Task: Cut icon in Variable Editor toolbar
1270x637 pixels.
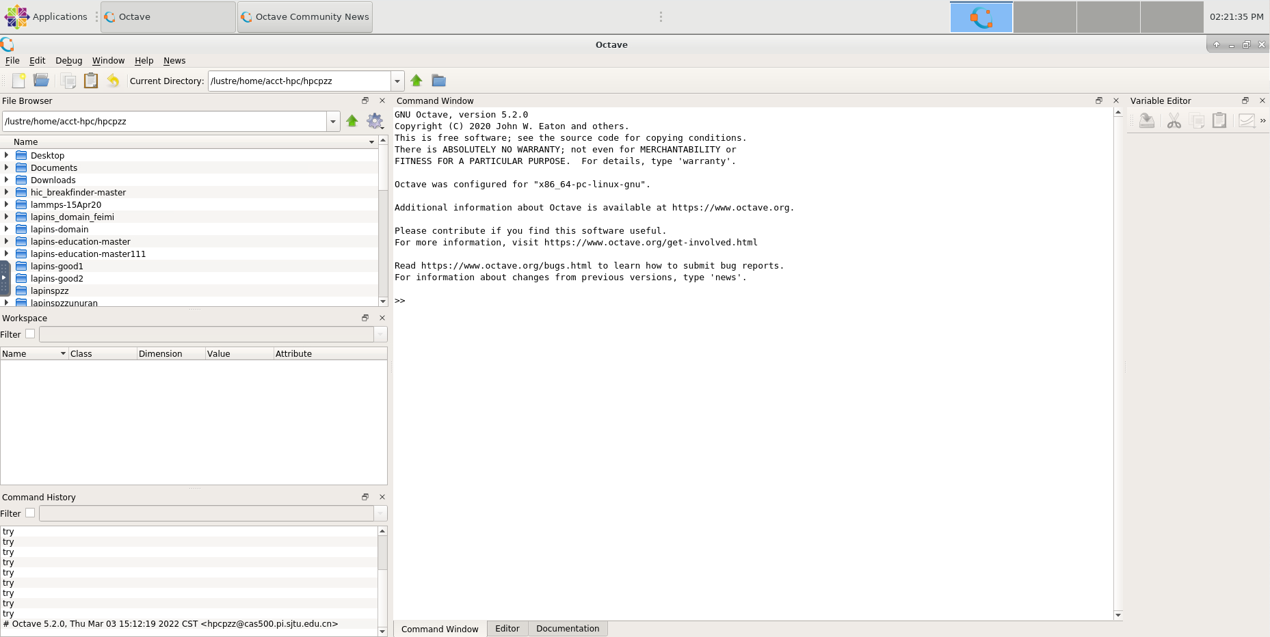Action: [1174, 121]
